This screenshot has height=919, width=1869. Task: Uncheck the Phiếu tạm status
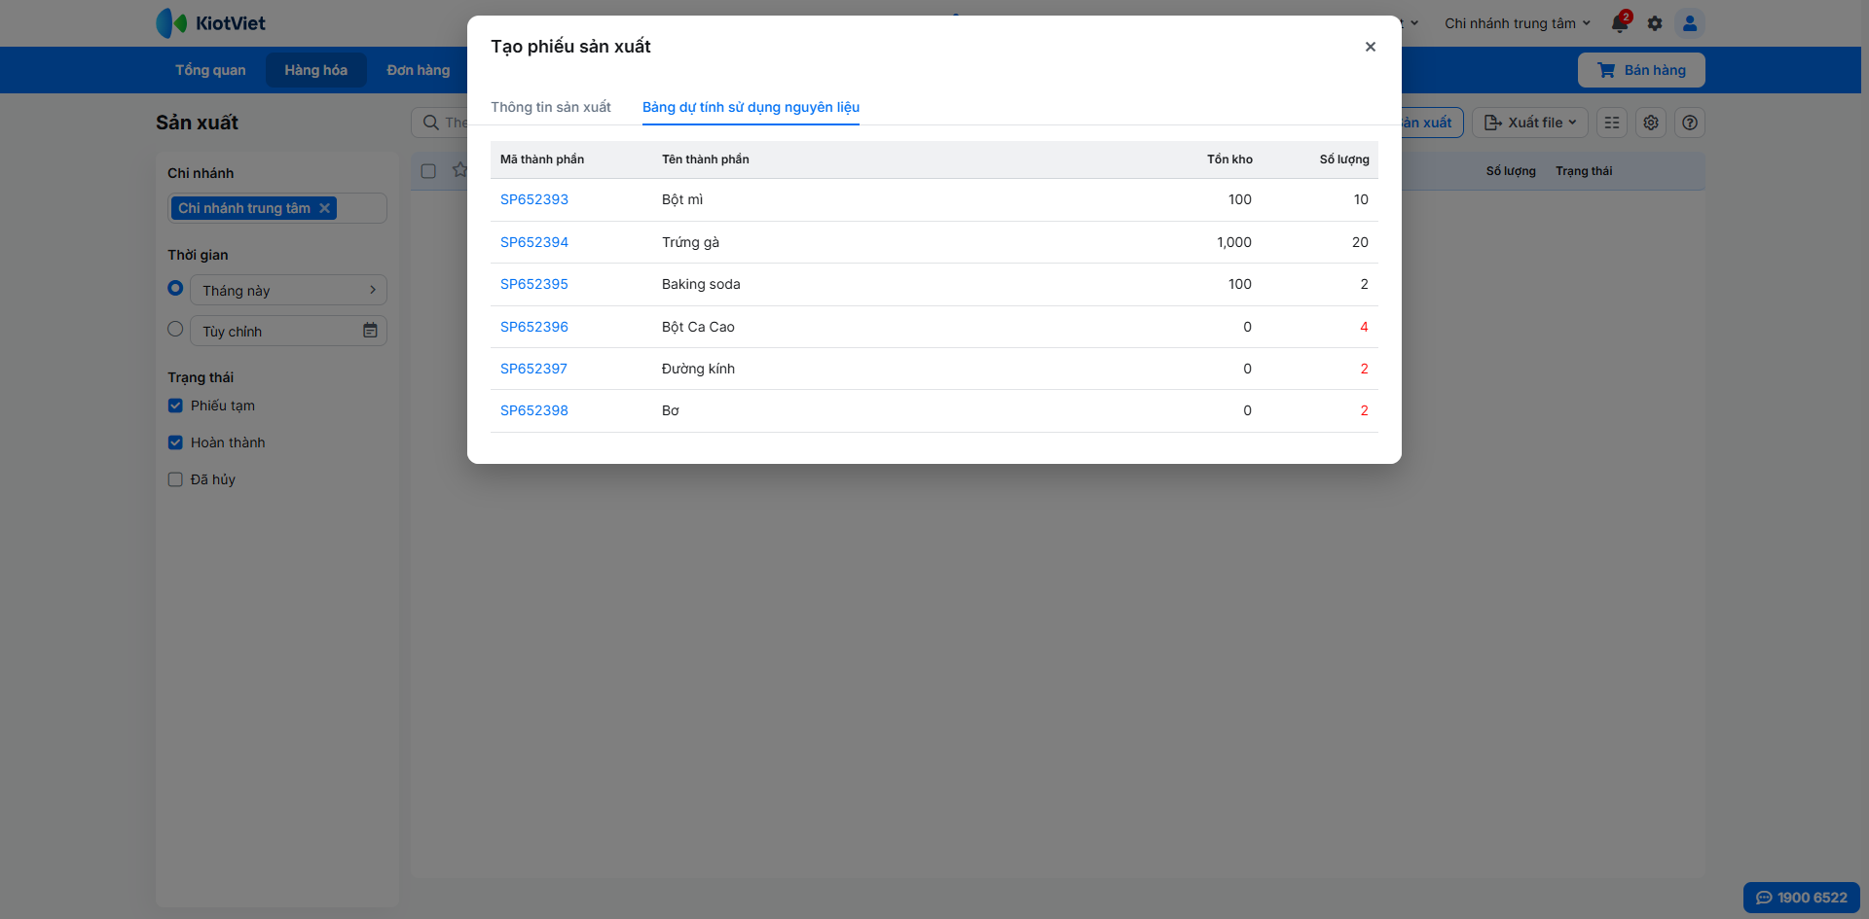point(175,406)
